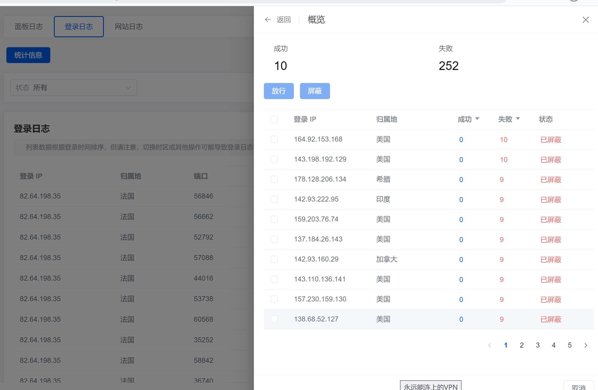Check the box for 143.198.192.129
Screen dimensions: 598x390
[274, 159]
